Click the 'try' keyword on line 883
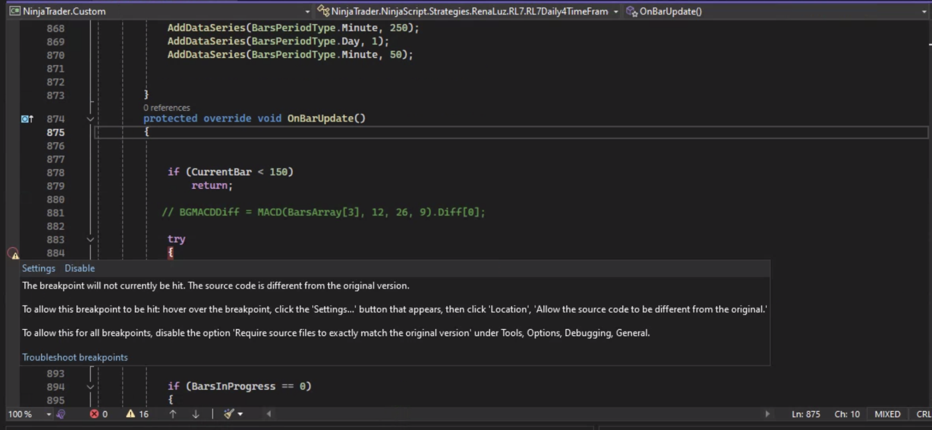 pos(176,239)
